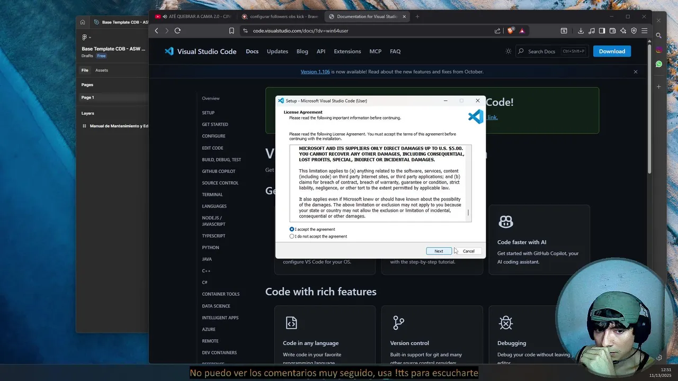Reload the VS Code documentation page
The width and height of the screenshot is (678, 381).
tap(177, 31)
